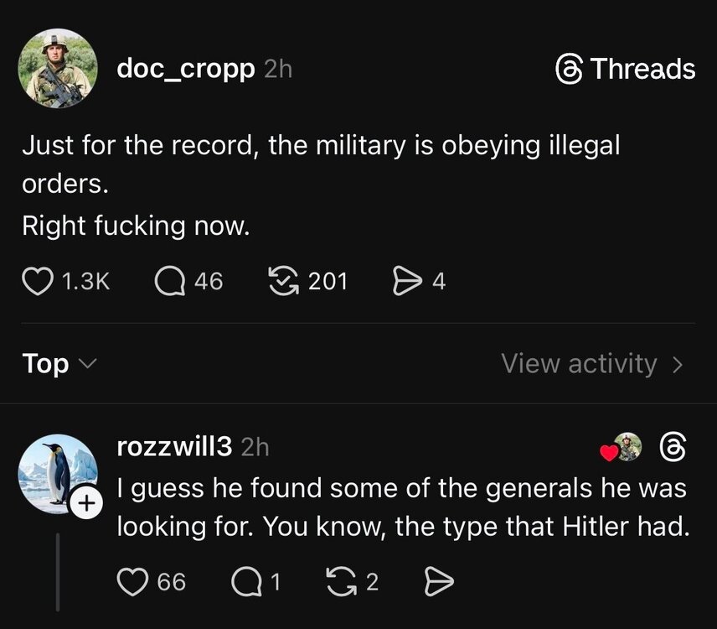
Task: Open comments on doc_cropp's post
Action: (x=168, y=281)
